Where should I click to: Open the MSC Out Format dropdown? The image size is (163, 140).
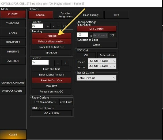pos(102,66)
